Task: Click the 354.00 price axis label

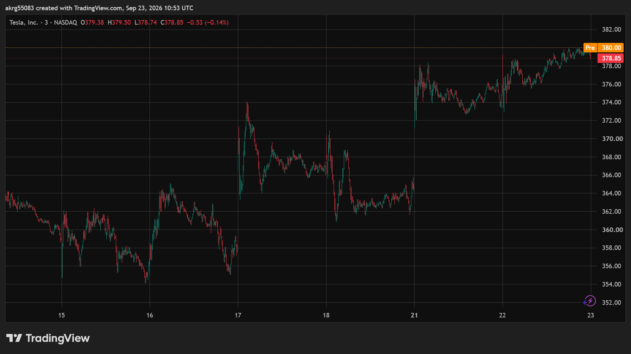Action: pos(611,284)
